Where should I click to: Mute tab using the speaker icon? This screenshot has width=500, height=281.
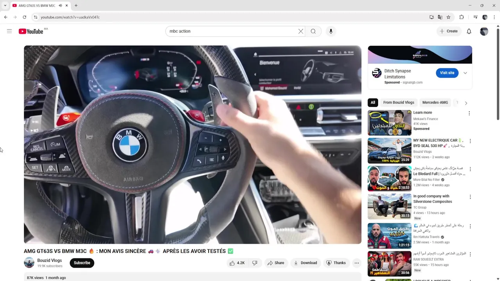click(x=60, y=5)
